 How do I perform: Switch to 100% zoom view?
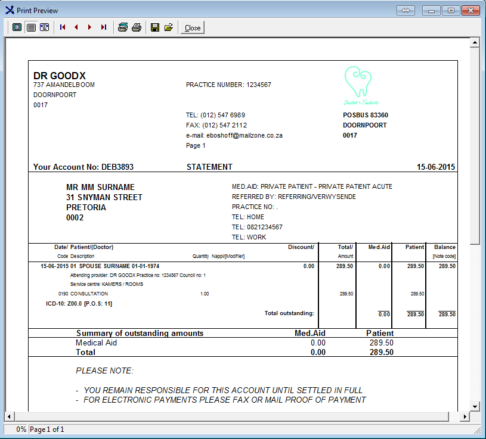tap(30, 27)
